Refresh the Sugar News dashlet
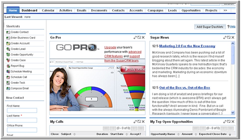The image size is (241, 140). 229,37
